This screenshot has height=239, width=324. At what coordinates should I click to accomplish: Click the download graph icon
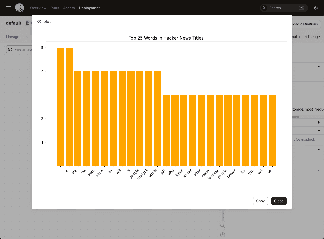[x=222, y=235]
